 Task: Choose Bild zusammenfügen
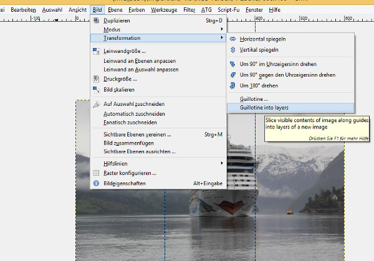pos(158,143)
